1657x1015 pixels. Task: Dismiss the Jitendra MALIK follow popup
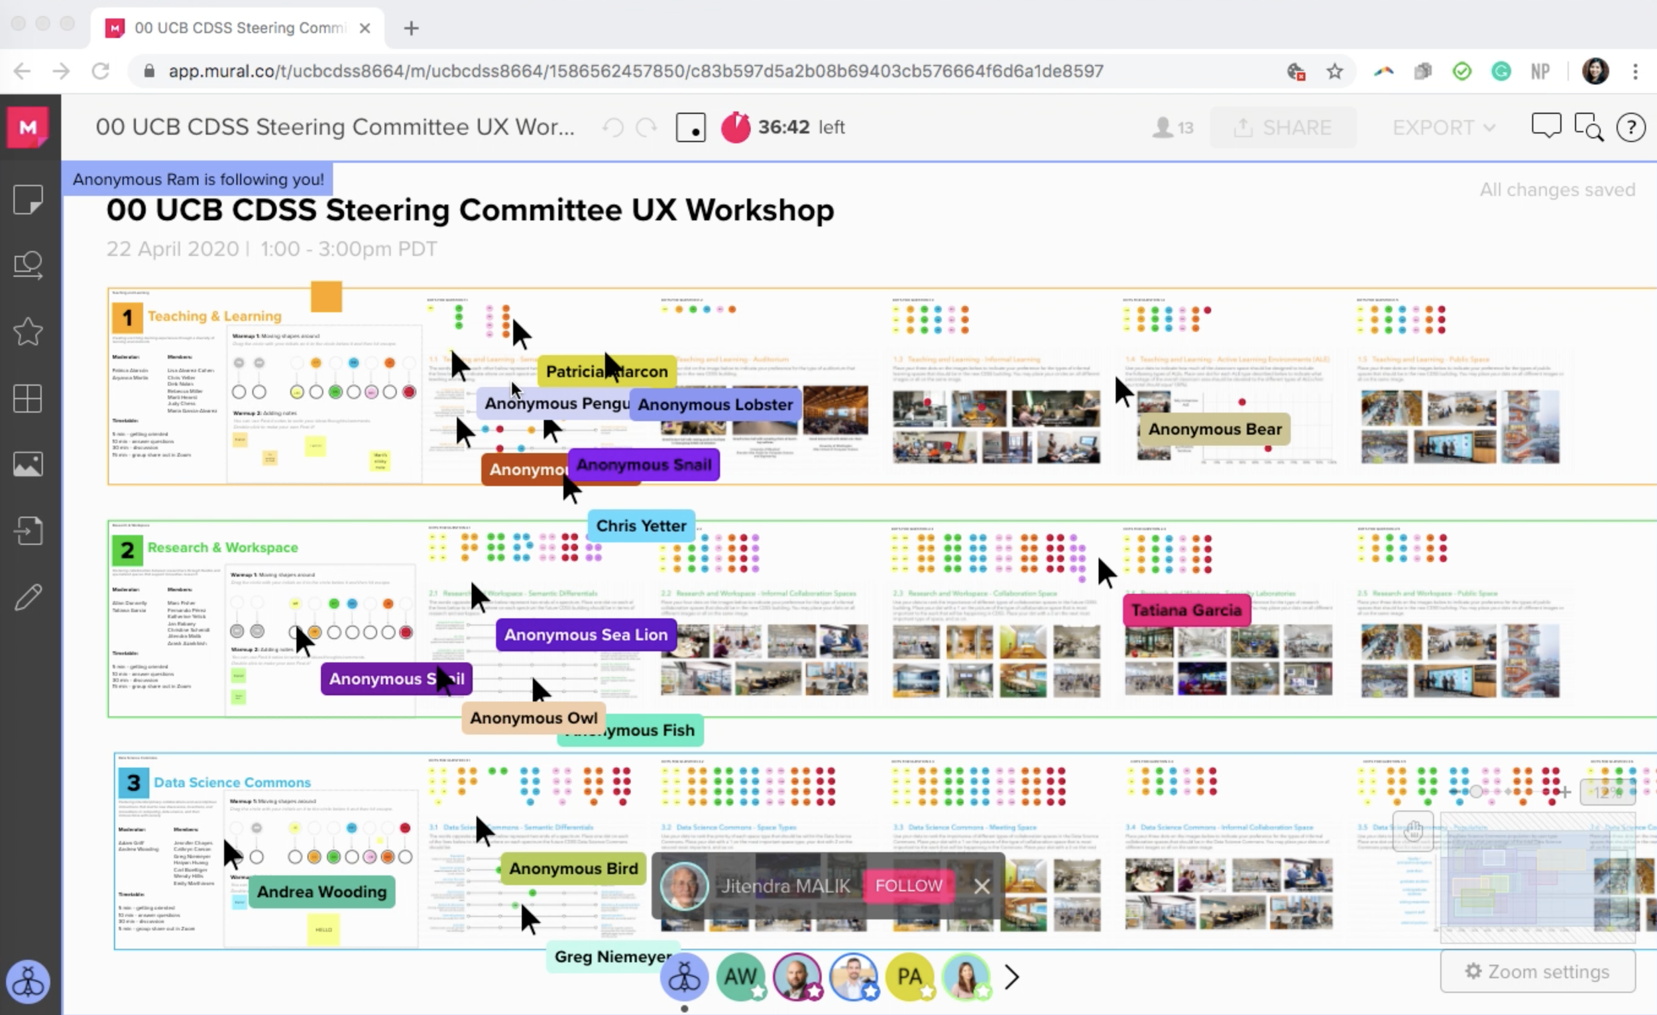point(982,886)
